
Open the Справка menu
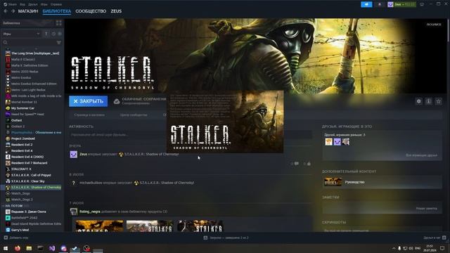[x=56, y=4]
